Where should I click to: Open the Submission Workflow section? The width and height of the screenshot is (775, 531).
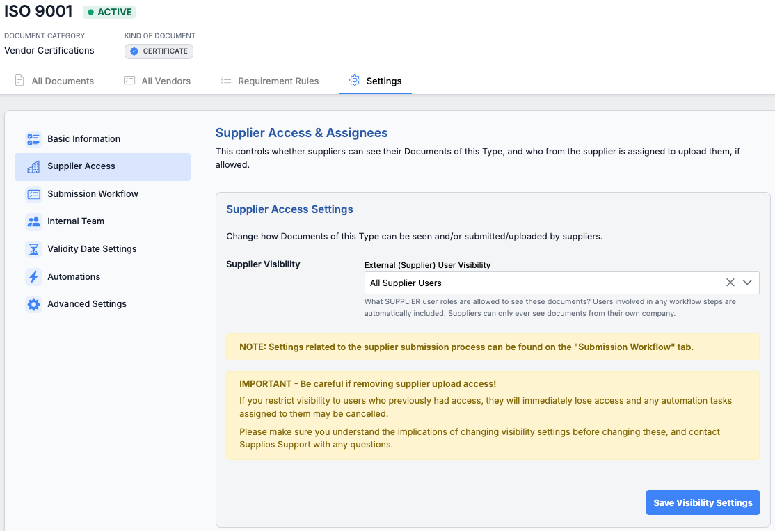coord(102,193)
